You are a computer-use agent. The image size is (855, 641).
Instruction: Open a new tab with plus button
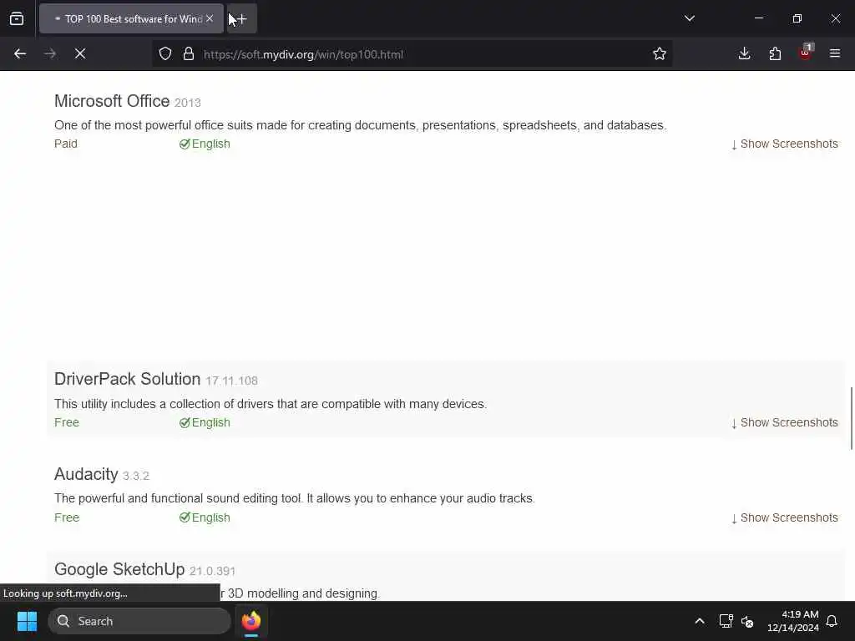241,18
